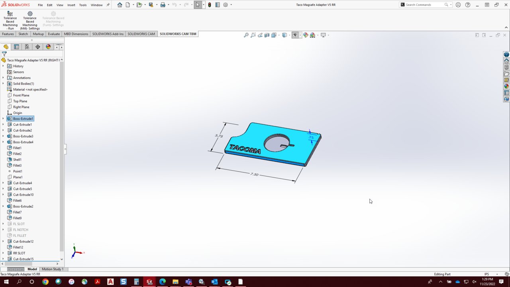Viewport: 510px width, 287px height.
Task: Activate the Select arrow tool
Action: pyautogui.click(x=198, y=5)
